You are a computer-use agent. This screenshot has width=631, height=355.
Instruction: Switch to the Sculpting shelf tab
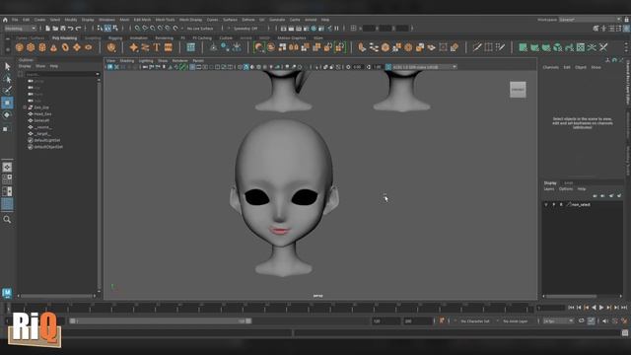coord(93,38)
